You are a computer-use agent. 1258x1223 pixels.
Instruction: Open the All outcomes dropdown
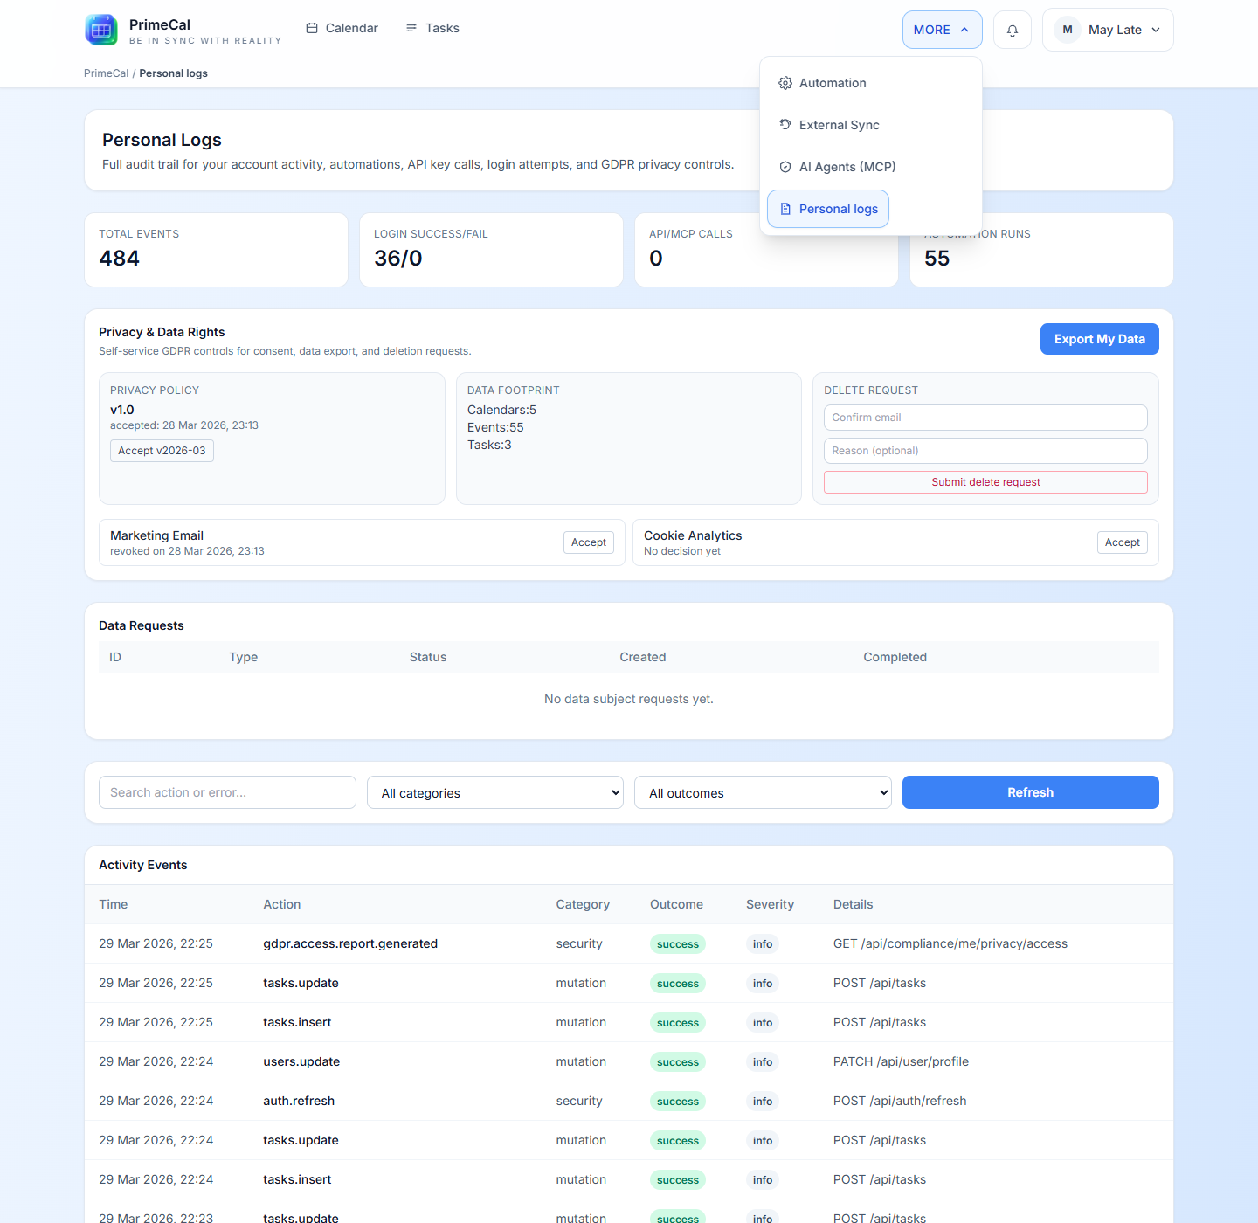pos(762,792)
